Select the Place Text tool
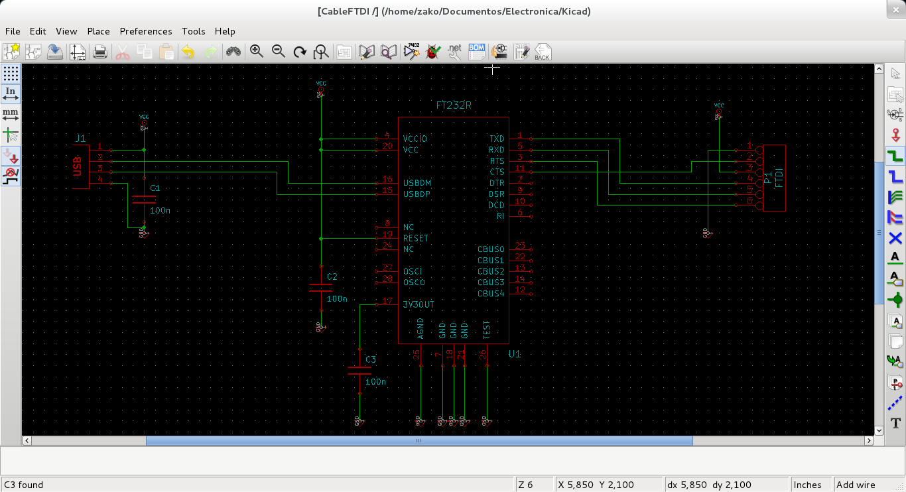The width and height of the screenshot is (906, 492). coord(894,422)
